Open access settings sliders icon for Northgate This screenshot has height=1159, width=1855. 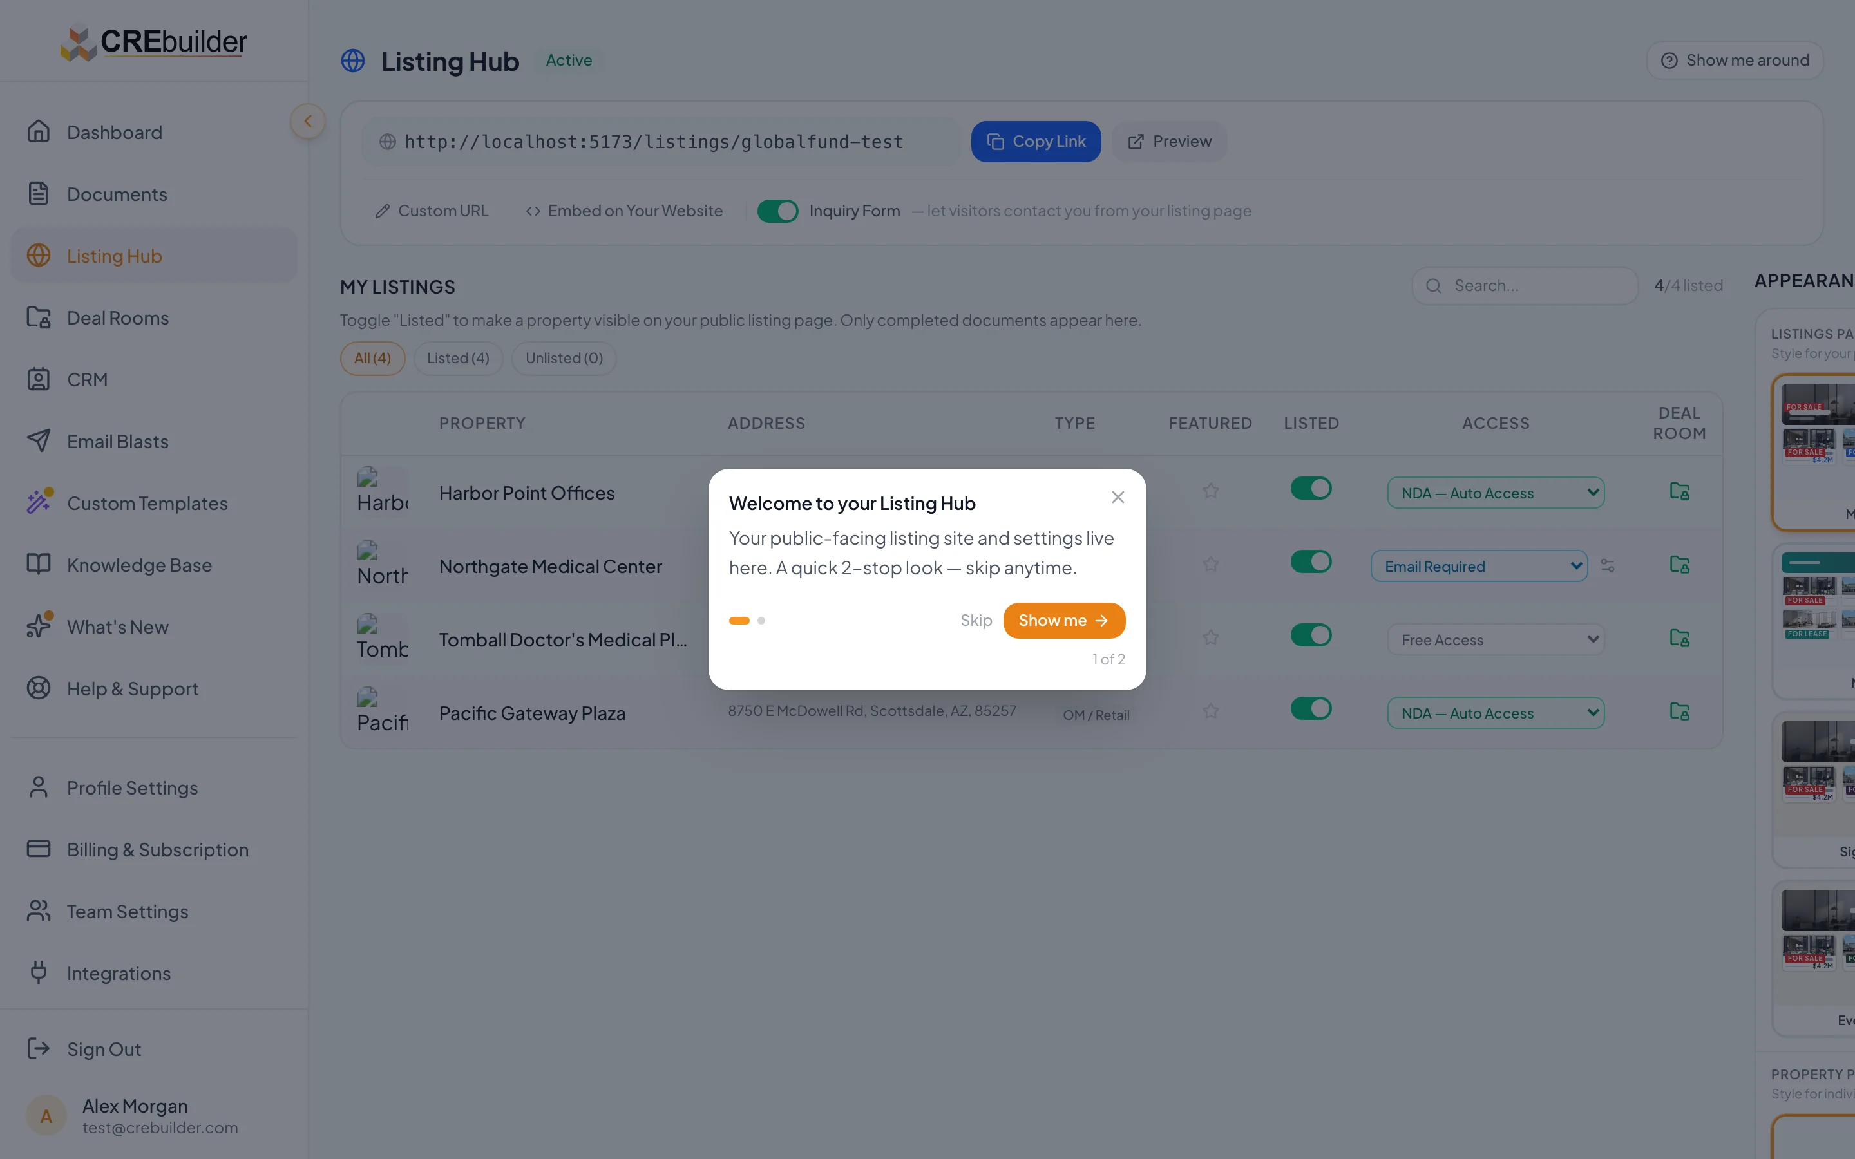(1608, 566)
